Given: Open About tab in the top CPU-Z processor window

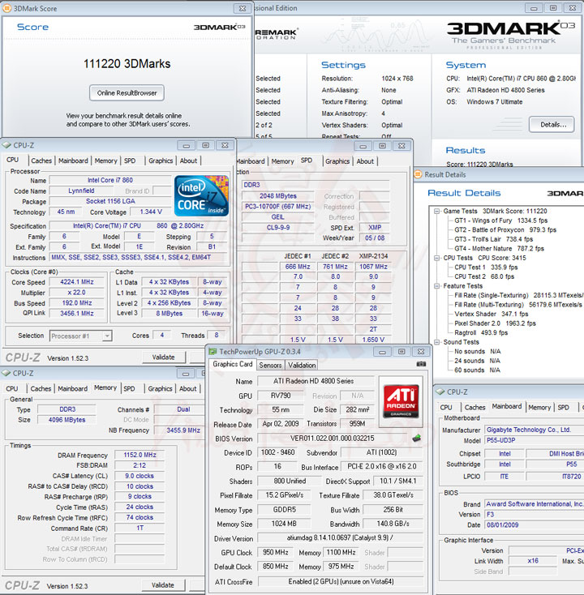Looking at the screenshot, I should point(188,161).
